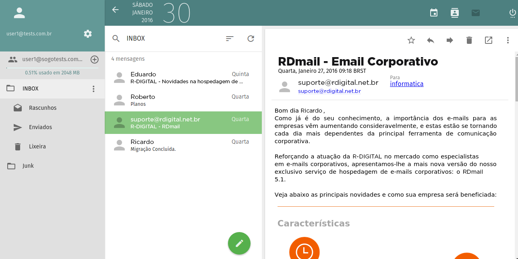Compose a new email with pencil button
The width and height of the screenshot is (518, 259).
(x=239, y=243)
